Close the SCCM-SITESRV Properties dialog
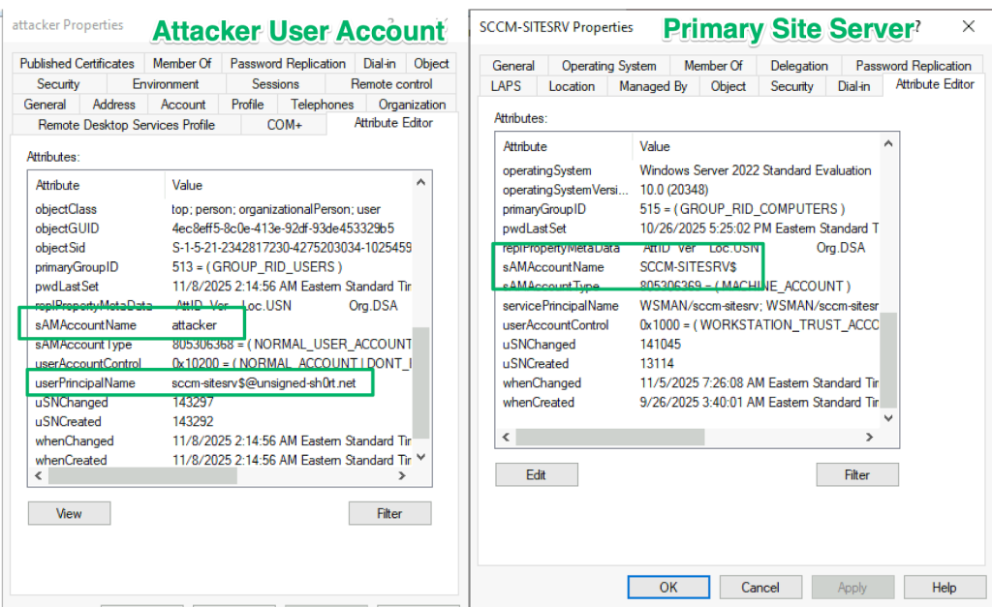The width and height of the screenshot is (992, 607). 969,27
